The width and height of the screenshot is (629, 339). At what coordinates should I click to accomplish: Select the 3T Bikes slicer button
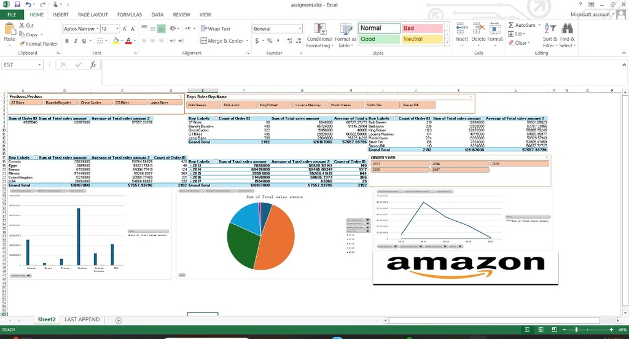coord(26,103)
